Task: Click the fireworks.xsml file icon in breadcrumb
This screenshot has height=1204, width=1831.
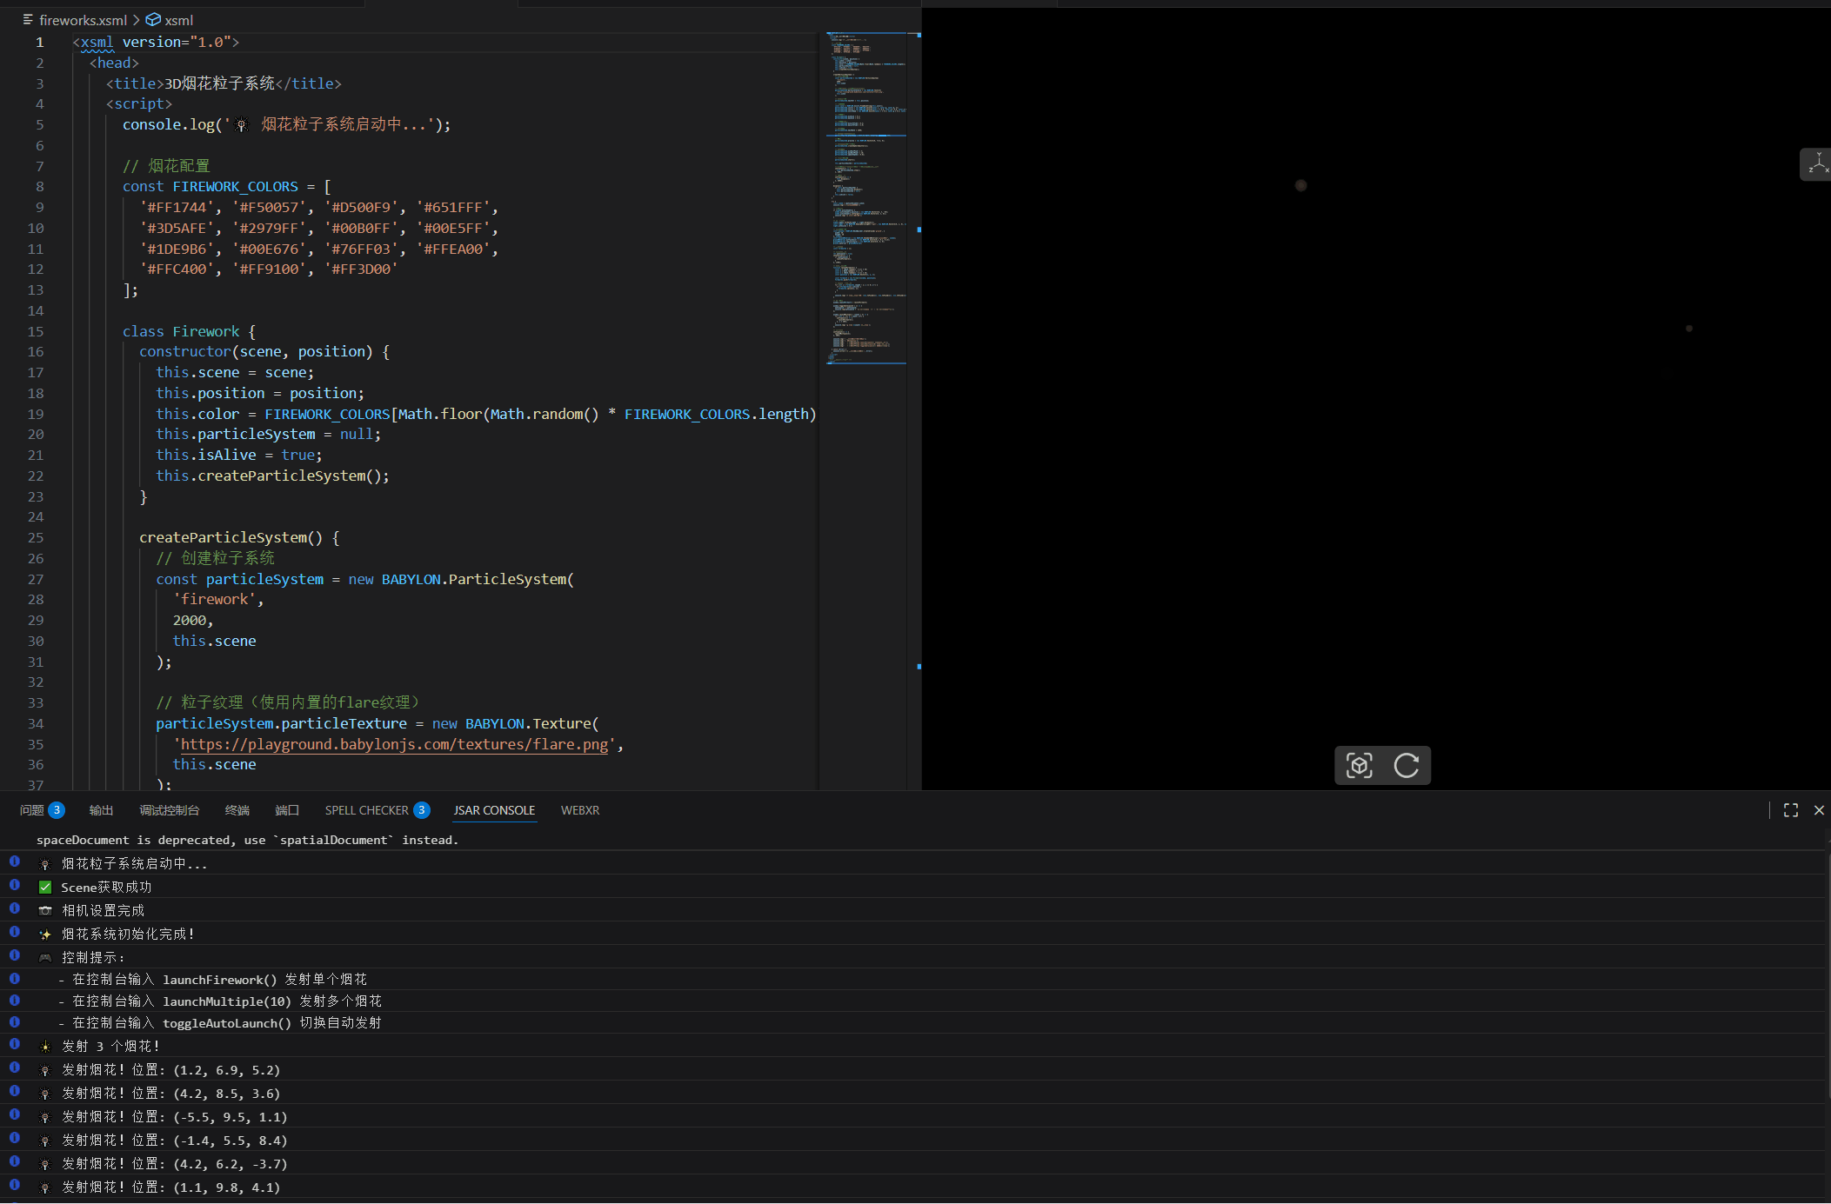Action: (28, 20)
